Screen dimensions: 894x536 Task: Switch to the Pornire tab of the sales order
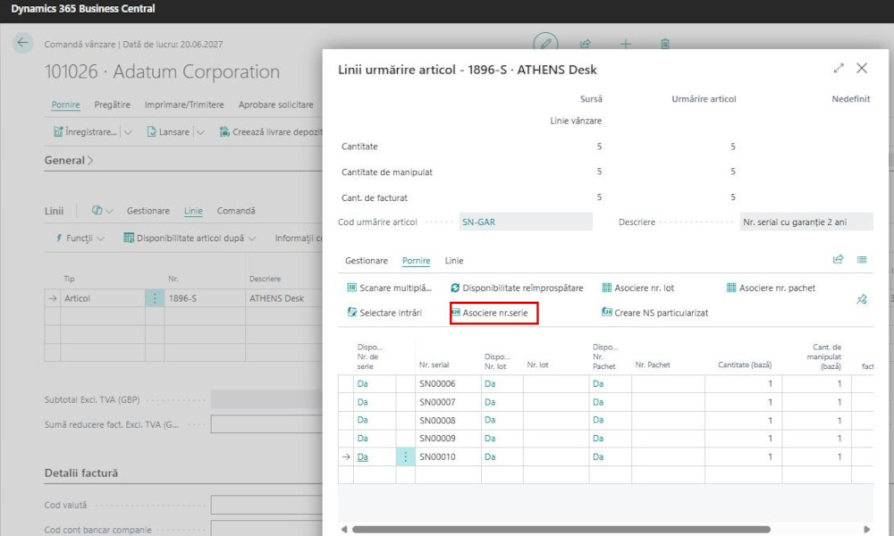pyautogui.click(x=65, y=105)
